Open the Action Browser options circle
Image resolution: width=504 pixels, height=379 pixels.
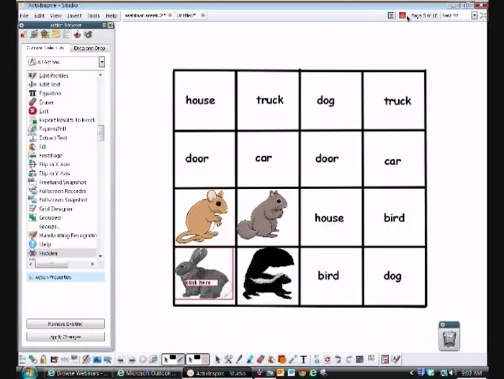[22, 25]
